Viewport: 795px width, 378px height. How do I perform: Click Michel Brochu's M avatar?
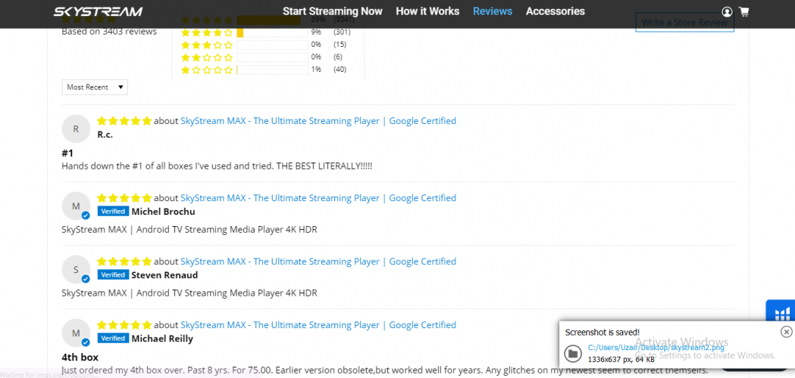(x=76, y=206)
